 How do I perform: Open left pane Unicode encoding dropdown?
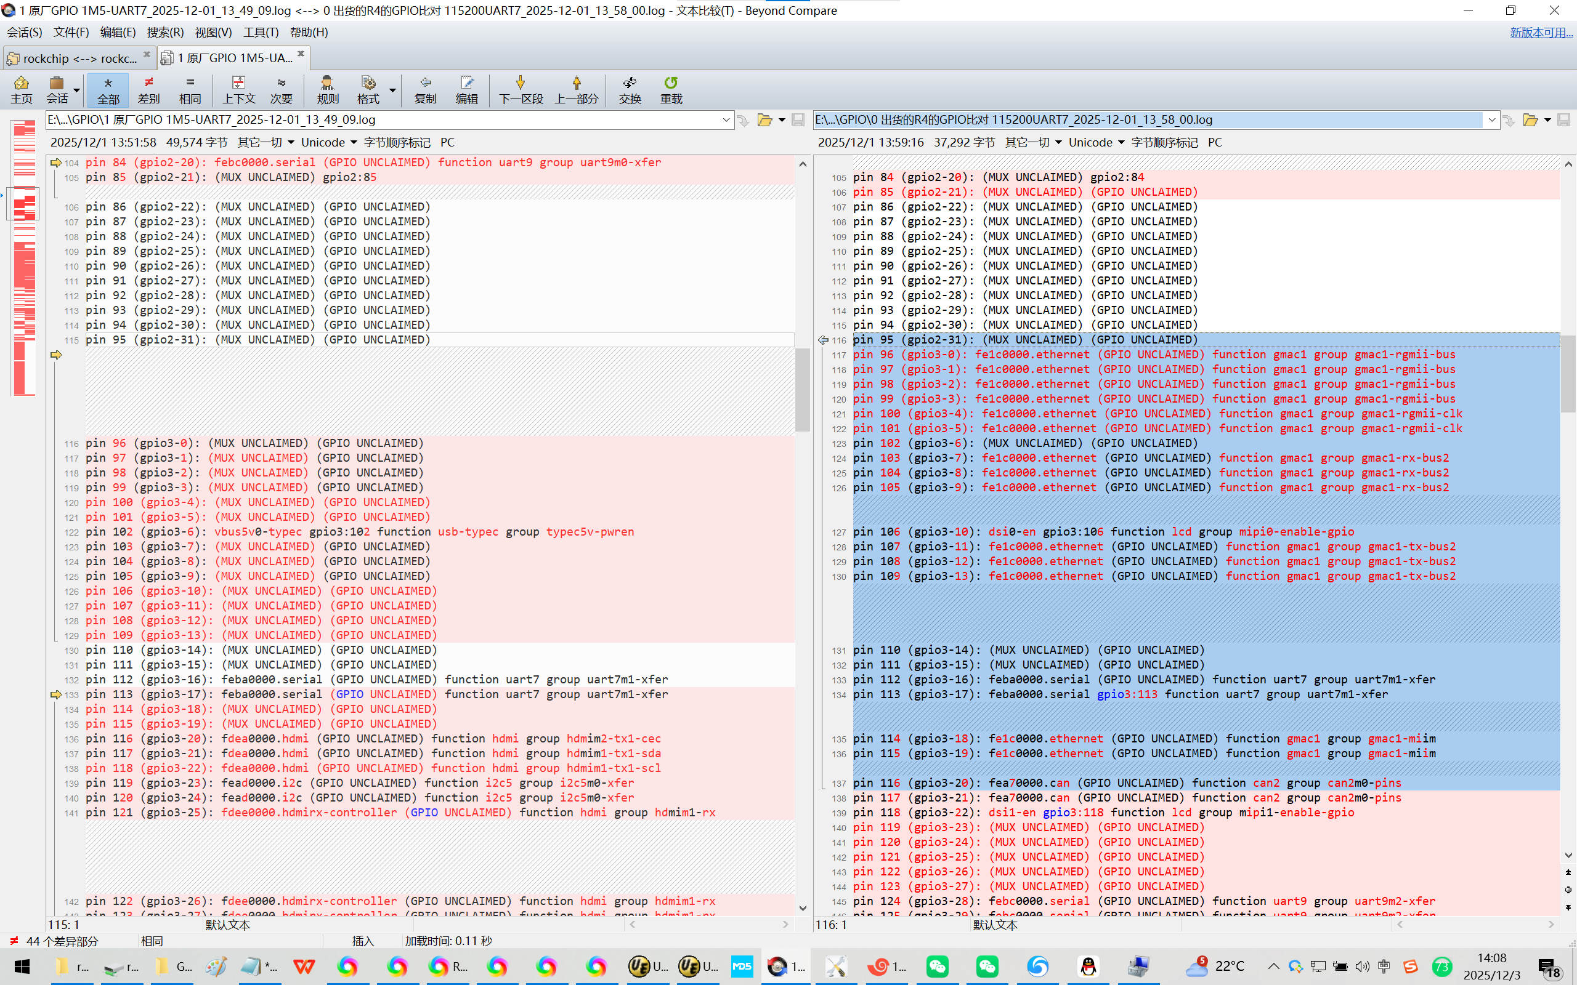(x=329, y=142)
